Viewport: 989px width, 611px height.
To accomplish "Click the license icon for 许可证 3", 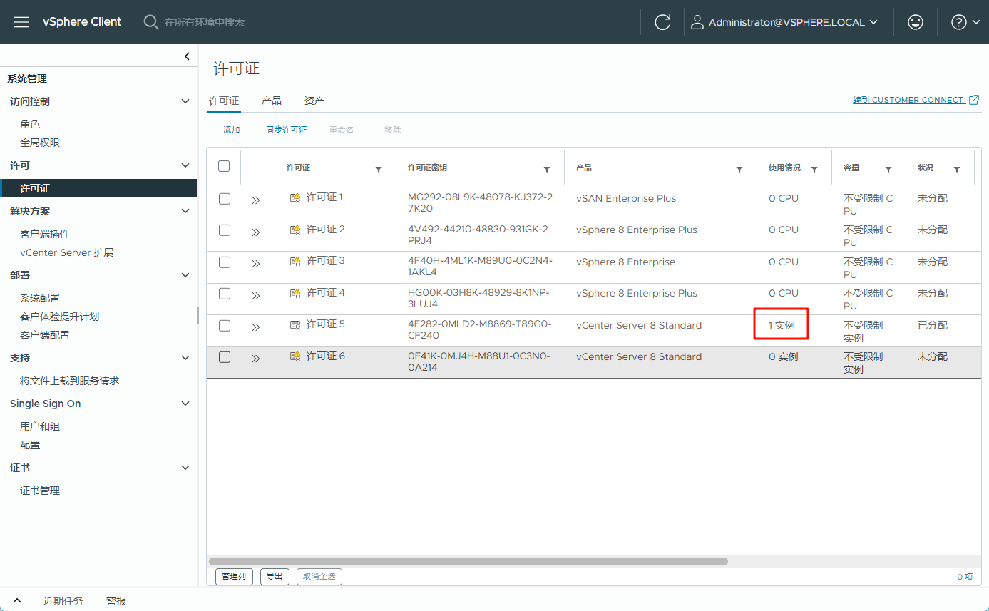I will point(295,261).
